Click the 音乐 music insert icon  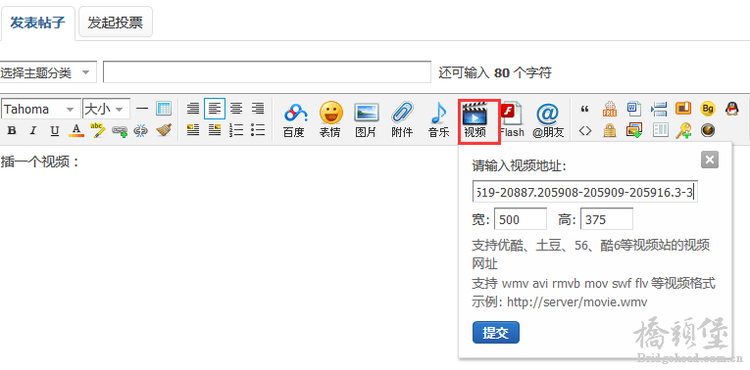[438, 119]
